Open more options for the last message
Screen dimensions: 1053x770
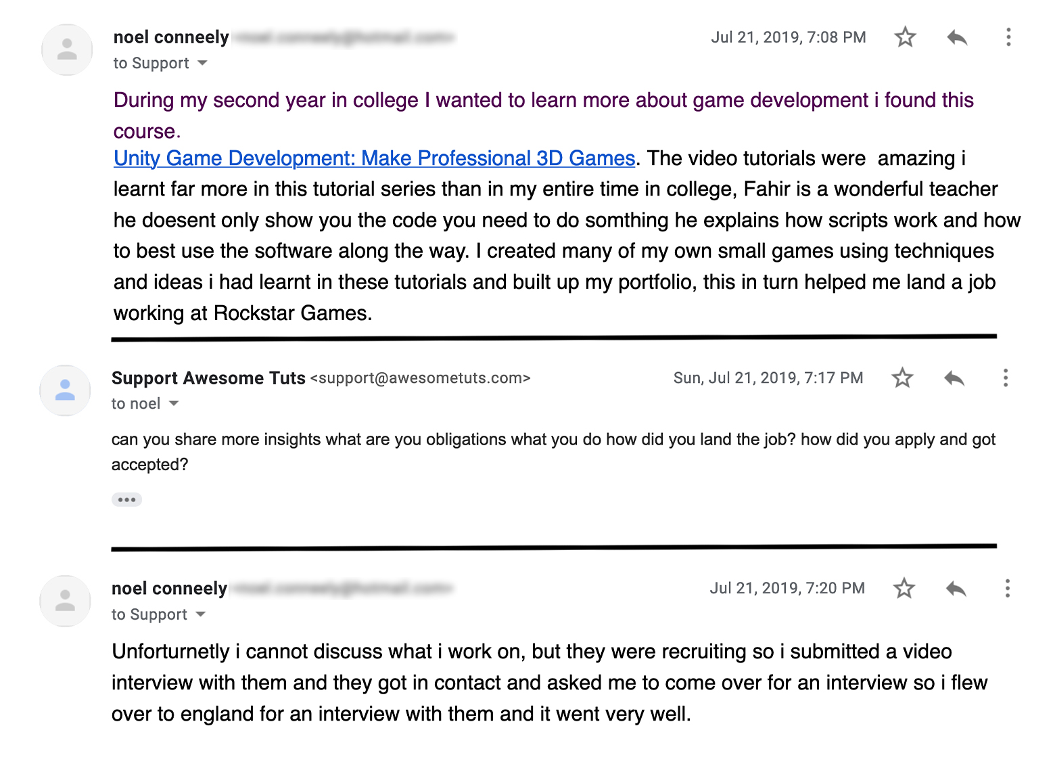[1006, 588]
